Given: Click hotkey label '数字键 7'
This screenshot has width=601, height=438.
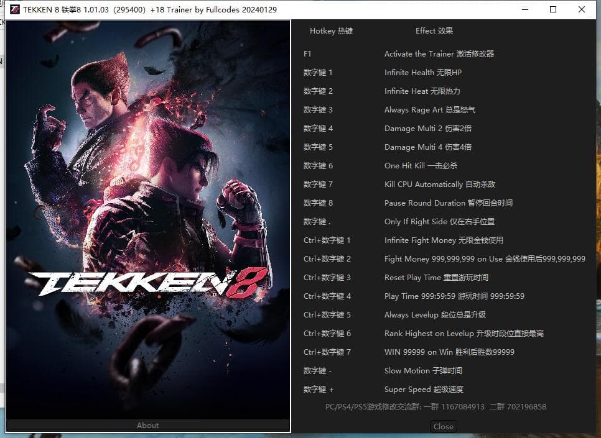Looking at the screenshot, I should tap(318, 185).
